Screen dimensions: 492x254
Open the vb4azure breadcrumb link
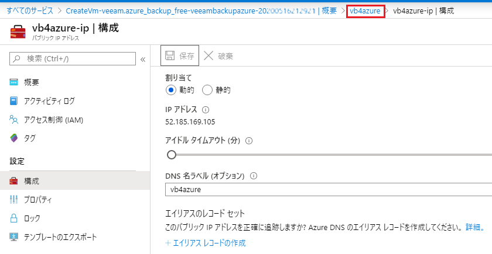(365, 11)
